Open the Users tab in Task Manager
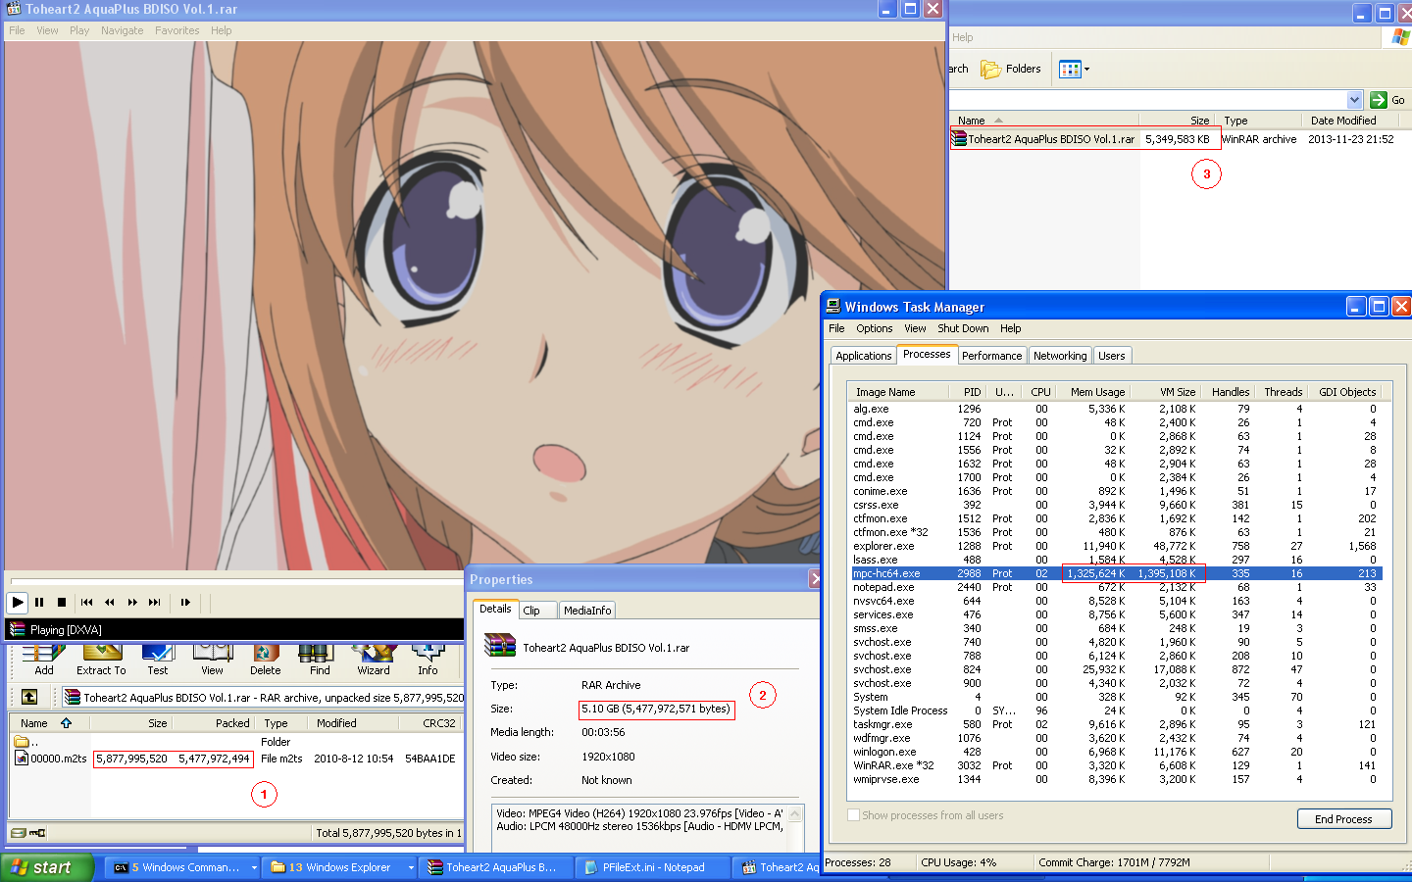The image size is (1412, 882). click(x=1112, y=356)
